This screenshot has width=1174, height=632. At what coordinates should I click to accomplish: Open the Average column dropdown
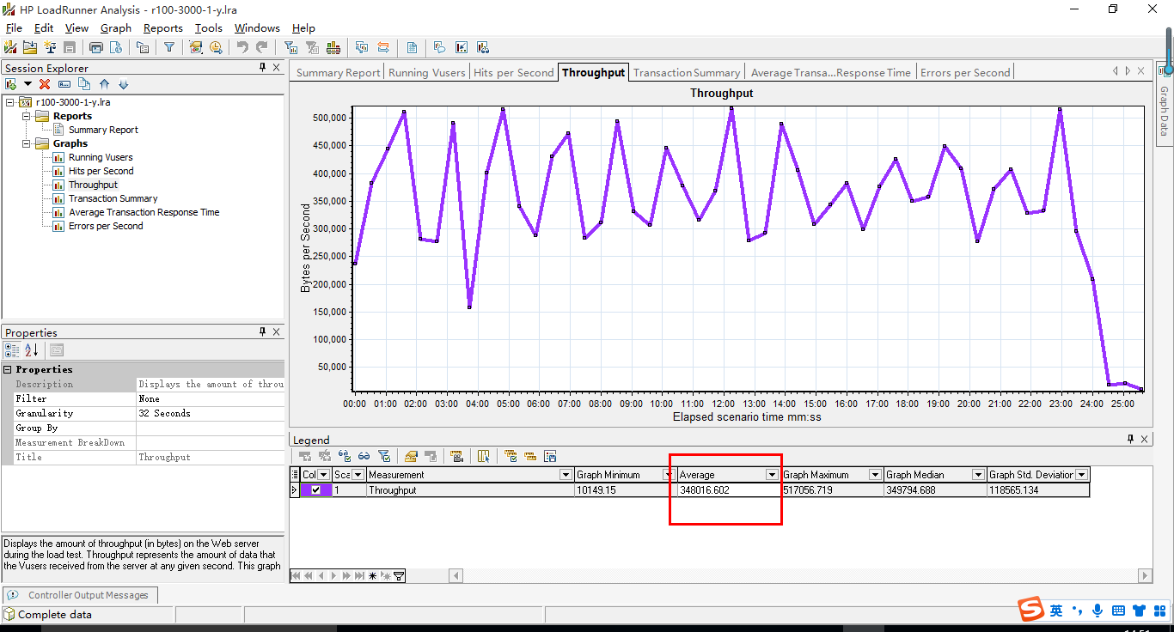coord(772,475)
